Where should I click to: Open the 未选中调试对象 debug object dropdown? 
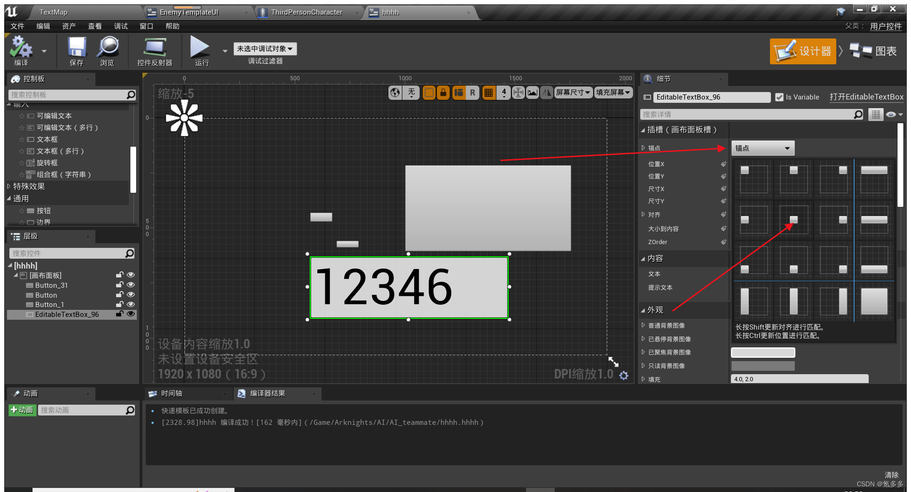[265, 49]
